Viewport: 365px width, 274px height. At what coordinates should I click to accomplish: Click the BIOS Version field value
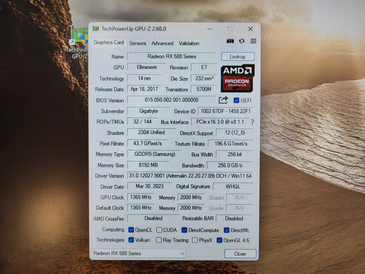172,100
